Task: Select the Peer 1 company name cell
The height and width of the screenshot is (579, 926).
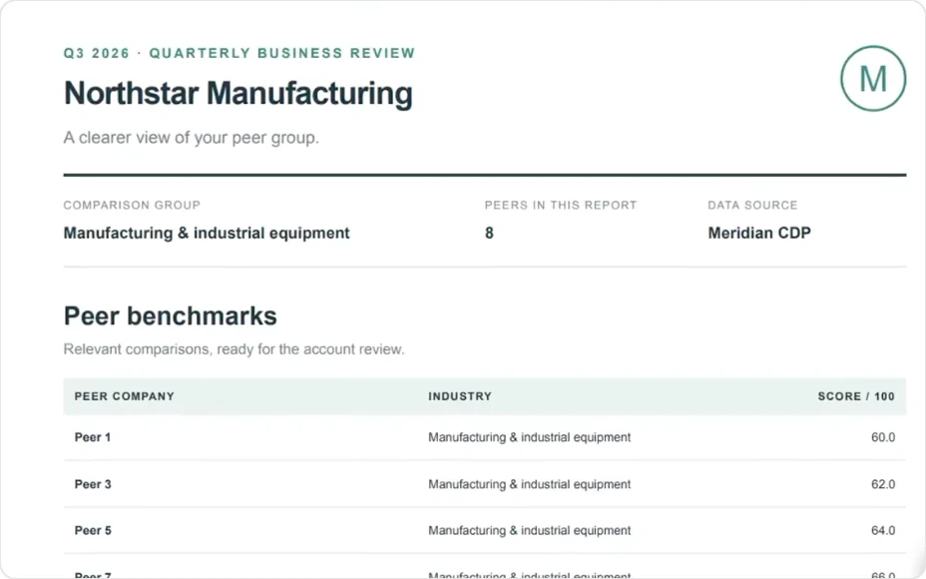Action: pyautogui.click(x=93, y=437)
